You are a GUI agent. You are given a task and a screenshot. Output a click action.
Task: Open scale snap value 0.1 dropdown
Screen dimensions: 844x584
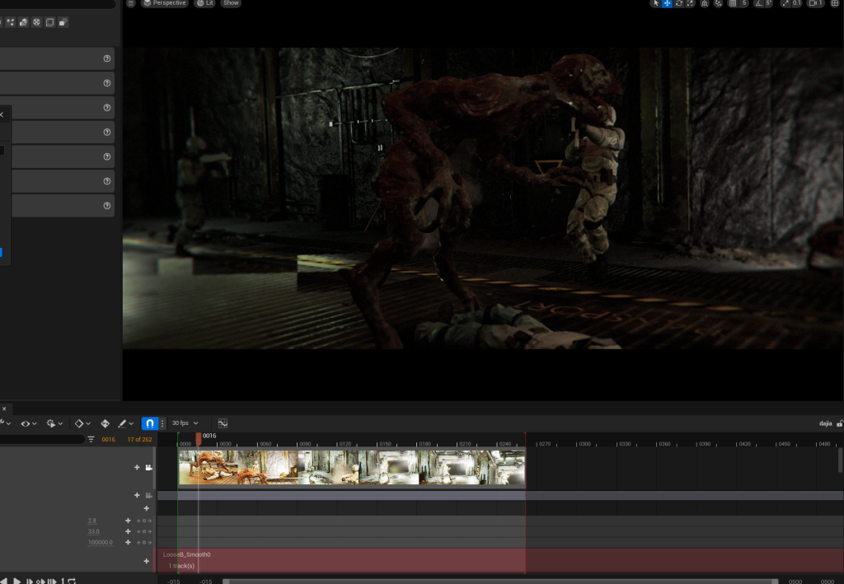tap(797, 3)
